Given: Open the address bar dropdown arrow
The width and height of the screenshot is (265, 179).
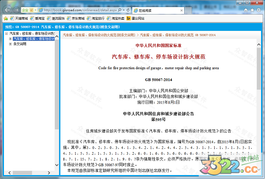Looking at the screenshot, I should [x=124, y=10].
